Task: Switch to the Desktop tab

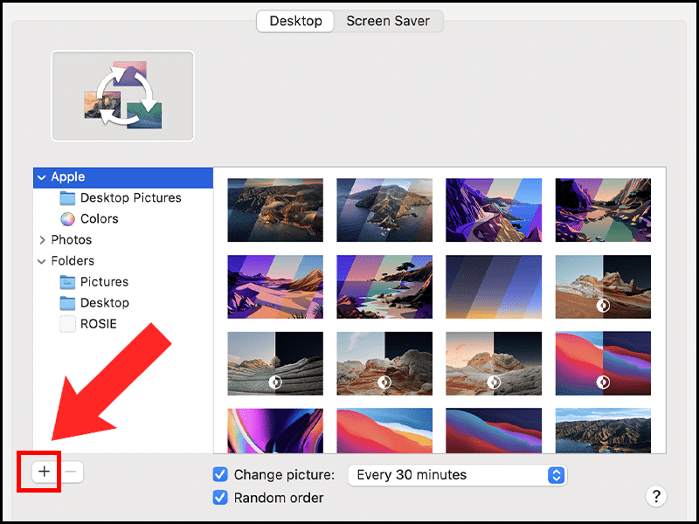Action: pyautogui.click(x=295, y=21)
